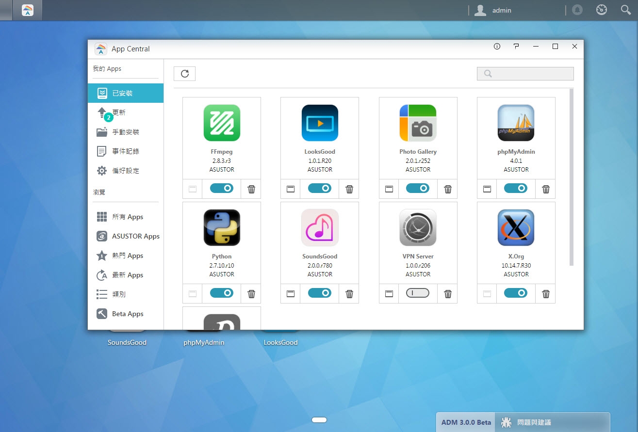Image resolution: width=638 pixels, height=432 pixels.
Task: Launch Photo Gallery window icon
Action: click(x=389, y=189)
